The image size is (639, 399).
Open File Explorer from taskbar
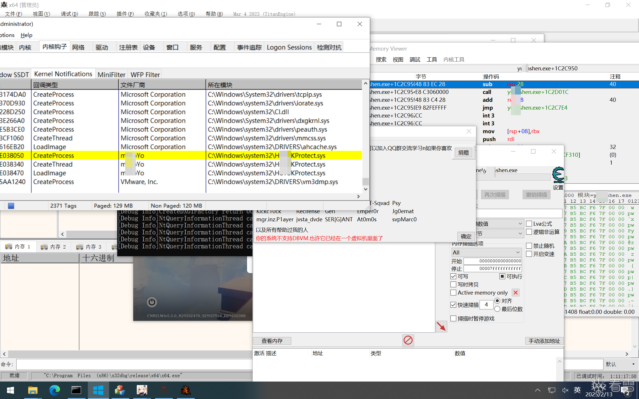pos(33,390)
